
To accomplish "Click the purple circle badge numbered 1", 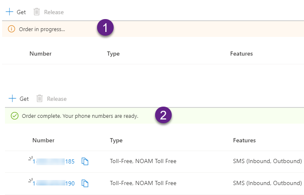I will coord(105,28).
